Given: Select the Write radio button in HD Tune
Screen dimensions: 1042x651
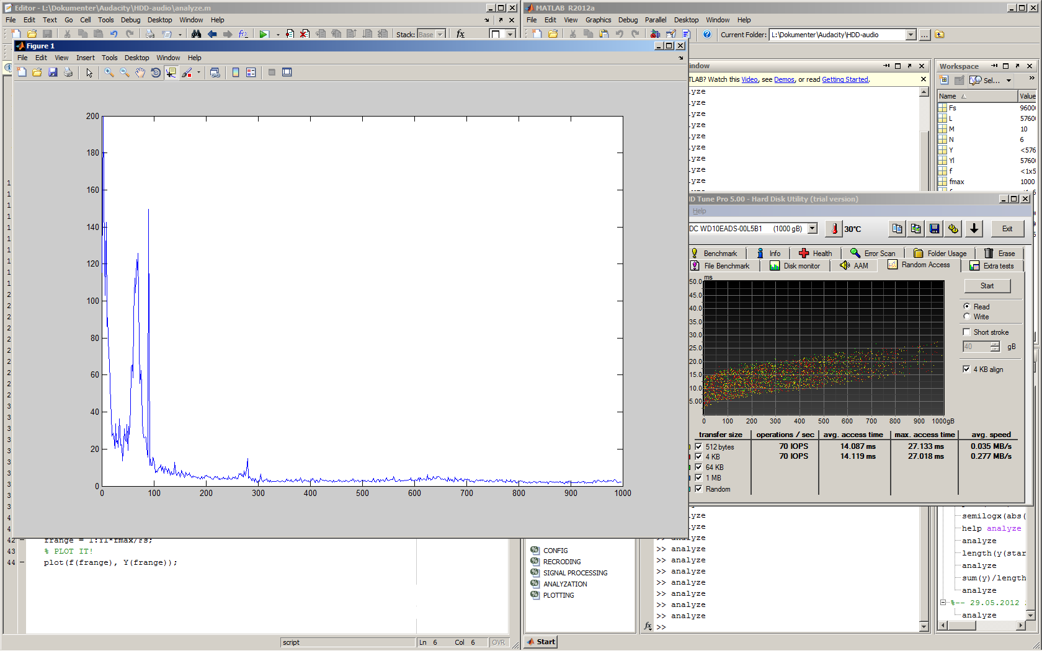Looking at the screenshot, I should [966, 316].
